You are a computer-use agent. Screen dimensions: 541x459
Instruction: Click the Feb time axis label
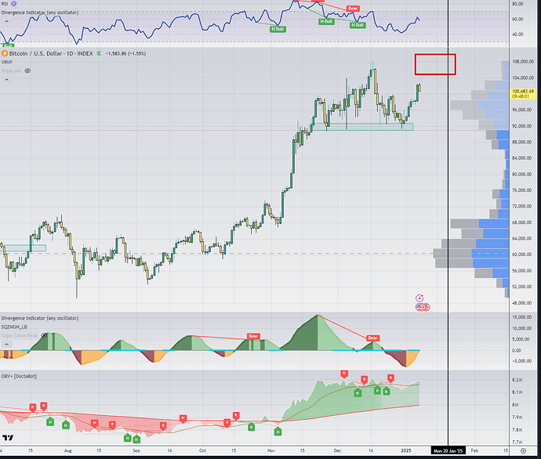pos(474,450)
